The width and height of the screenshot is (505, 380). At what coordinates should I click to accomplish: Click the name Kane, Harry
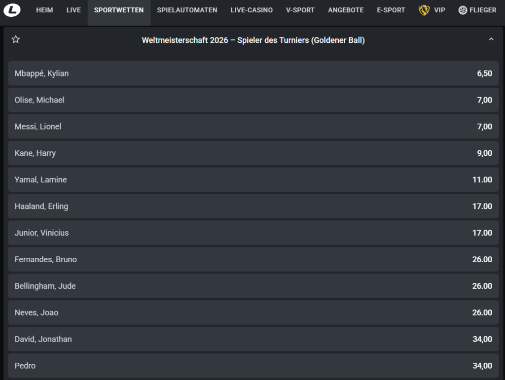[x=35, y=153]
